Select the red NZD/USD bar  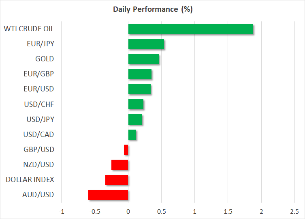[119, 165]
